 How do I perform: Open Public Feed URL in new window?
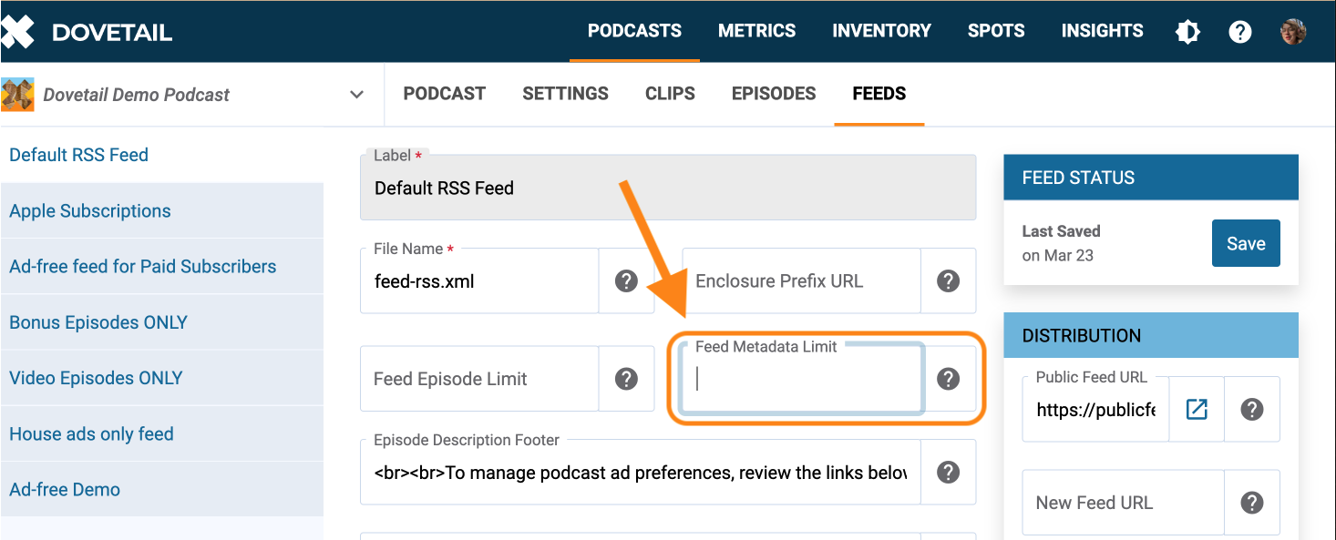(x=1197, y=410)
